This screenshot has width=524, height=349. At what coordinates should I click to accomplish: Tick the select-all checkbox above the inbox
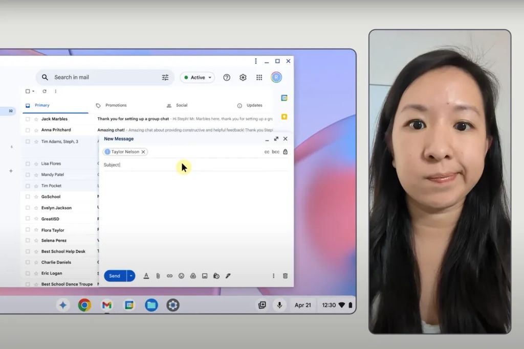coord(27,91)
